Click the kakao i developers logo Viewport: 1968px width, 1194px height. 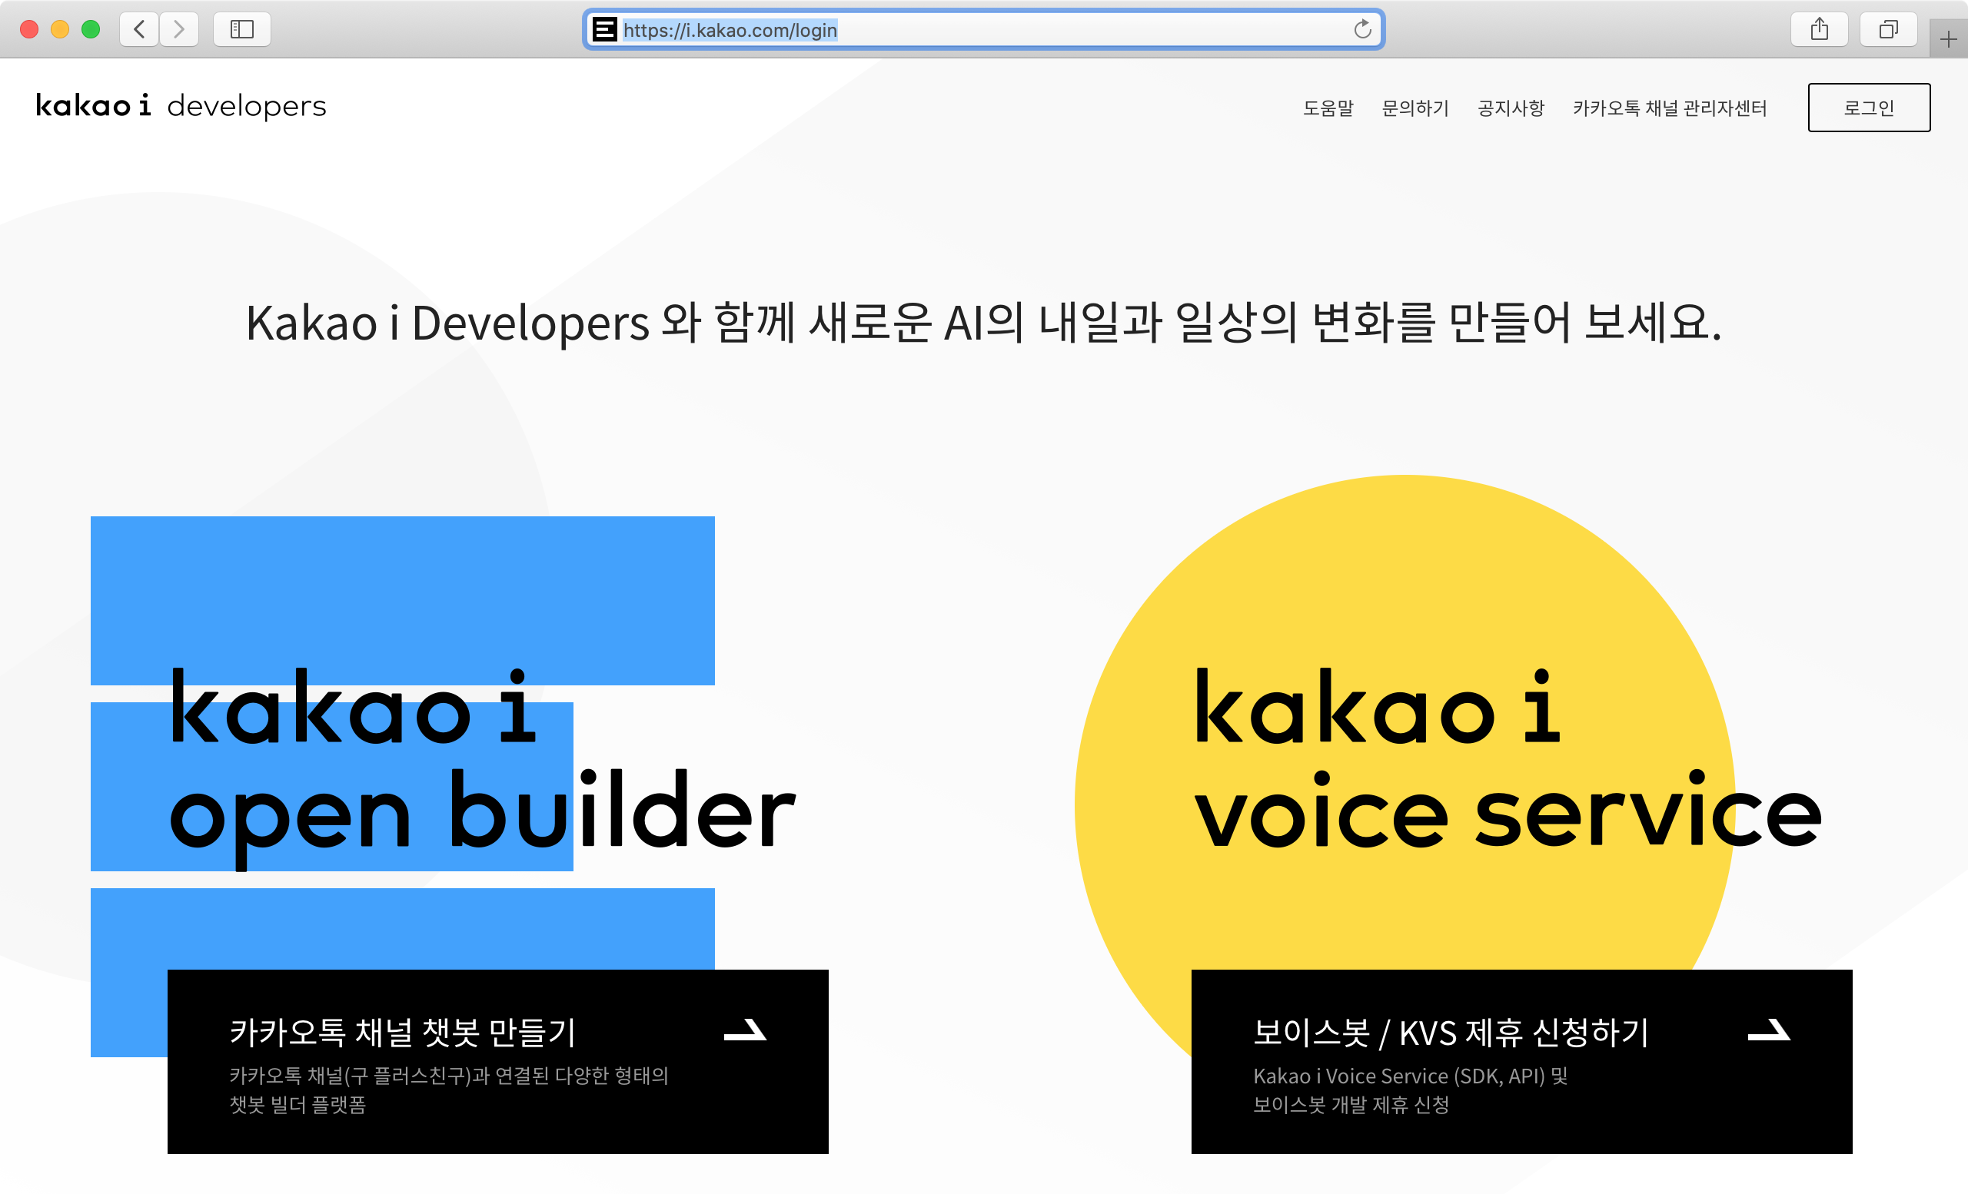click(x=181, y=105)
